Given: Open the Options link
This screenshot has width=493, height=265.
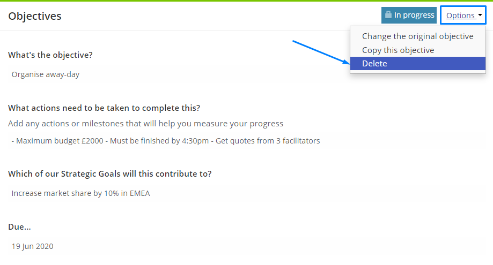Looking at the screenshot, I should coord(461,16).
